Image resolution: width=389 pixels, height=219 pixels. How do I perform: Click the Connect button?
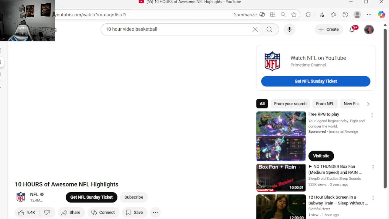103,212
